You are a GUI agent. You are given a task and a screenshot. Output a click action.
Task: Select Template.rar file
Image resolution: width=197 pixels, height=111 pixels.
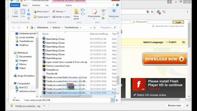point(50,70)
